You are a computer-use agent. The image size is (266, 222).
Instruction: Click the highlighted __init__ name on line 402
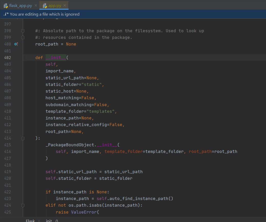pyautogui.click(x=56, y=58)
